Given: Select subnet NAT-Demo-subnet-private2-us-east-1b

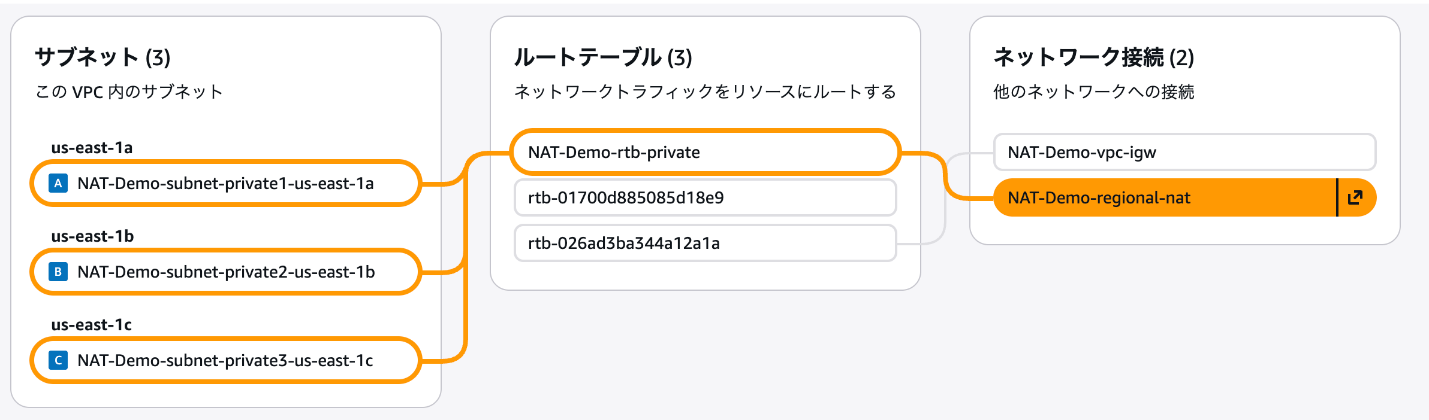Looking at the screenshot, I should 226,272.
